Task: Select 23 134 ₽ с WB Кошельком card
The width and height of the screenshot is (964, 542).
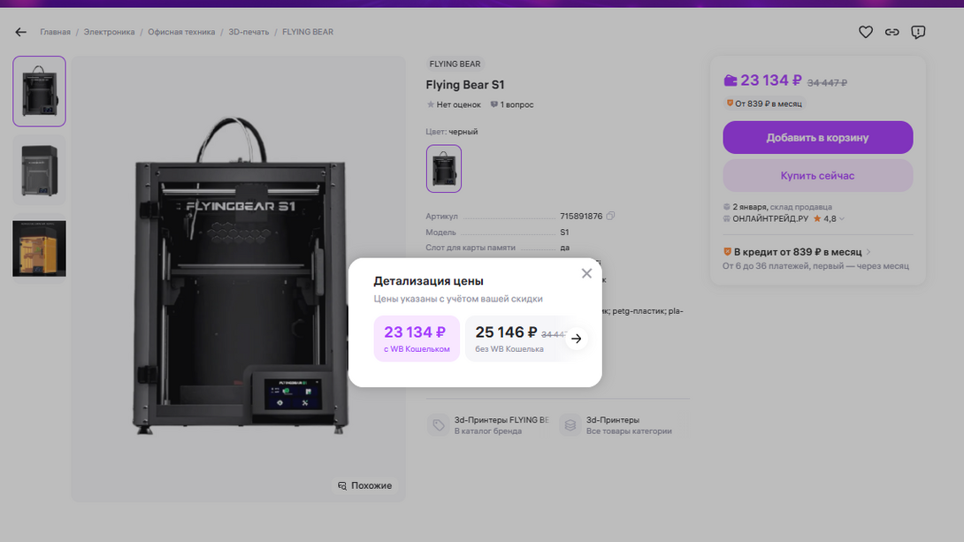Action: pyautogui.click(x=417, y=339)
